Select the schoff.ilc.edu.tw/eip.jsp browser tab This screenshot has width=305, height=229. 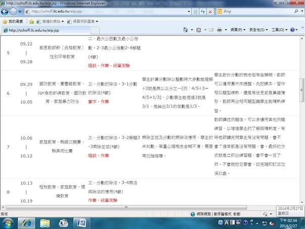tap(30, 30)
